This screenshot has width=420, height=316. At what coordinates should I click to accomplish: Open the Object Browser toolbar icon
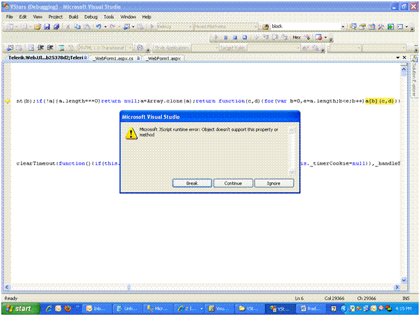(372, 27)
